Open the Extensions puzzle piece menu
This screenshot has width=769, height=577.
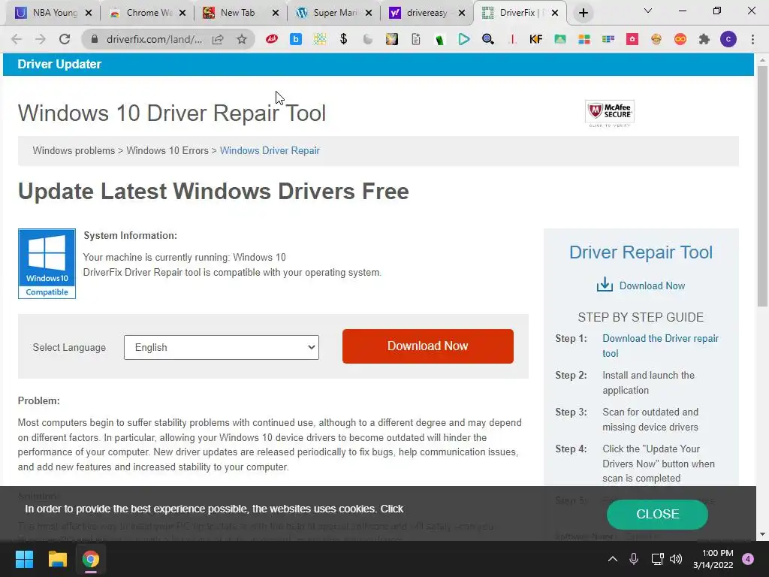point(704,39)
